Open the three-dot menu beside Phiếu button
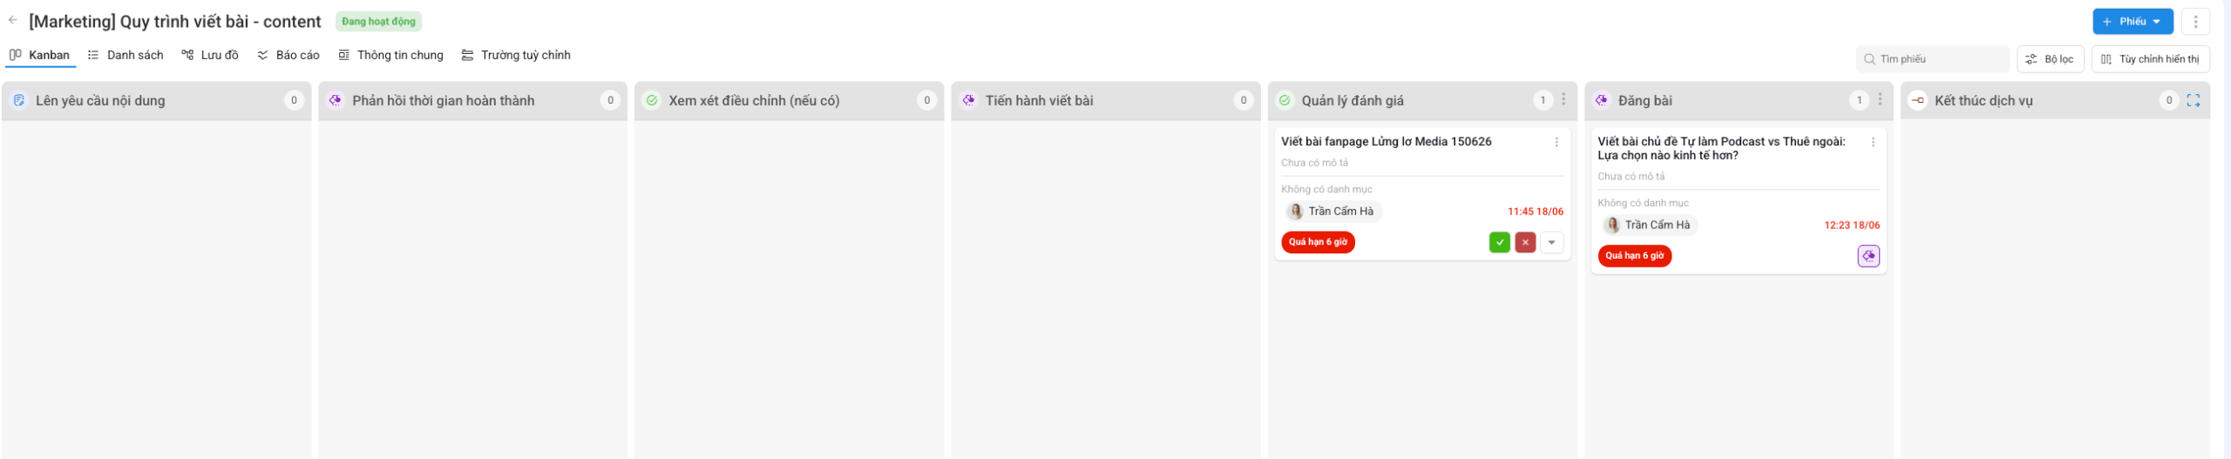Image resolution: width=2231 pixels, height=459 pixels. 2195,22
